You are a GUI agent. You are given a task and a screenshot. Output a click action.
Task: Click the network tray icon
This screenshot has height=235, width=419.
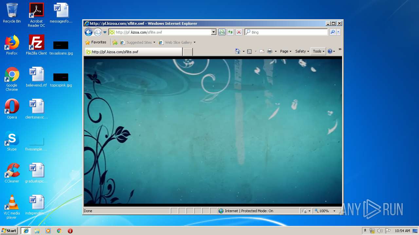tap(372, 231)
